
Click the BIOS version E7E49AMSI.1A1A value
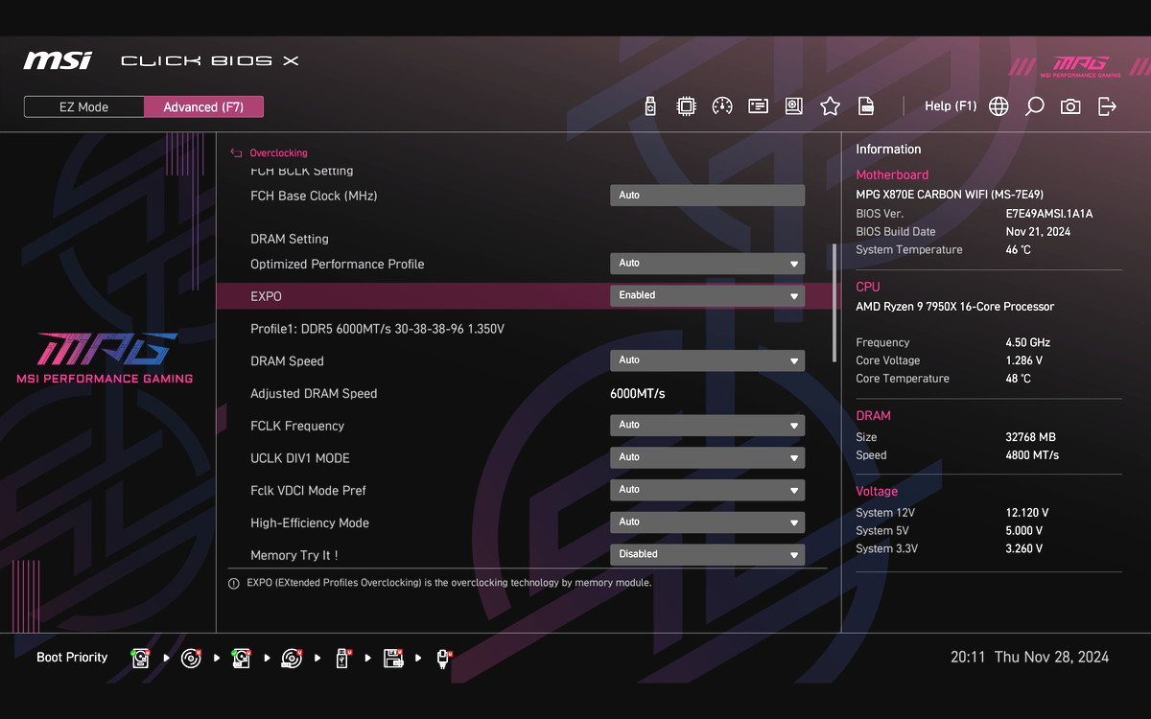[1049, 214]
